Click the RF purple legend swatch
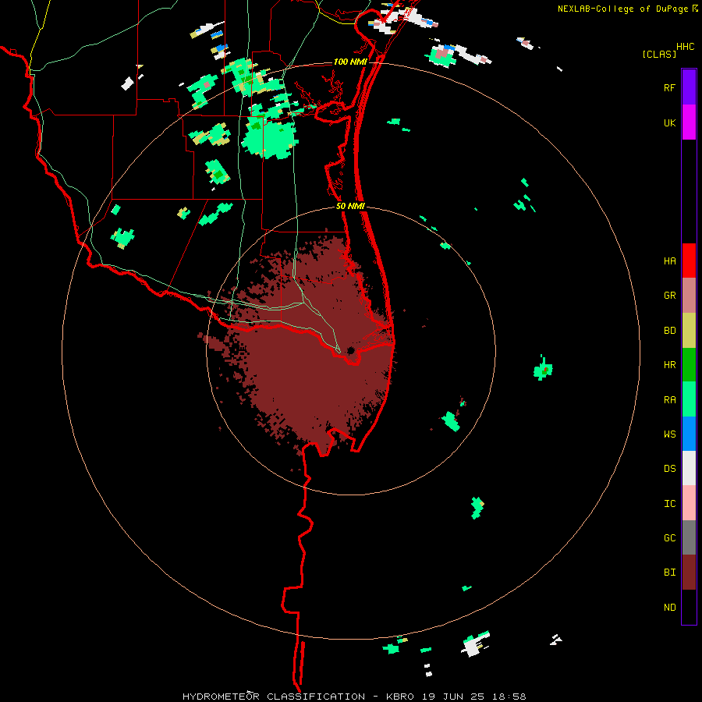Viewport: 702px width, 702px height. point(689,87)
